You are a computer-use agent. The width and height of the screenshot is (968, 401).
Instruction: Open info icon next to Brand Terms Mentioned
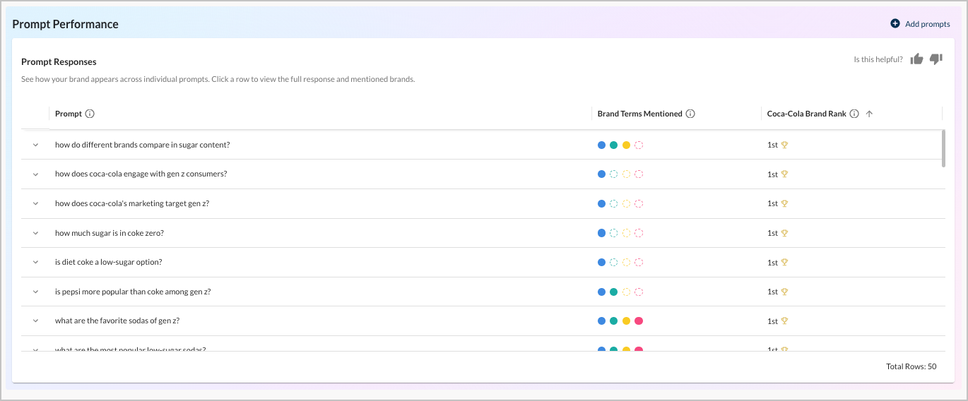[x=690, y=114]
